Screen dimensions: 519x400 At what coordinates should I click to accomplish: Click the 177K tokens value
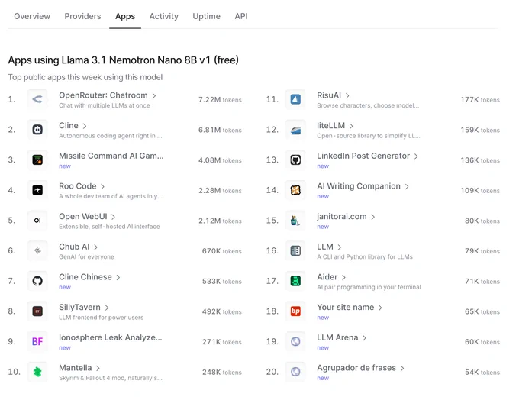[x=480, y=100]
